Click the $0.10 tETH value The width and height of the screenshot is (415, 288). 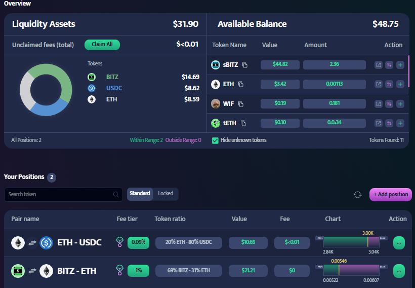[x=280, y=123]
